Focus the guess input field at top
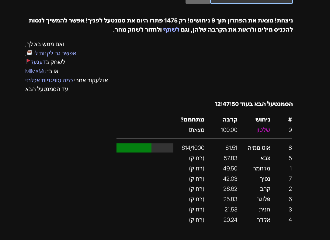 click(251, 2)
